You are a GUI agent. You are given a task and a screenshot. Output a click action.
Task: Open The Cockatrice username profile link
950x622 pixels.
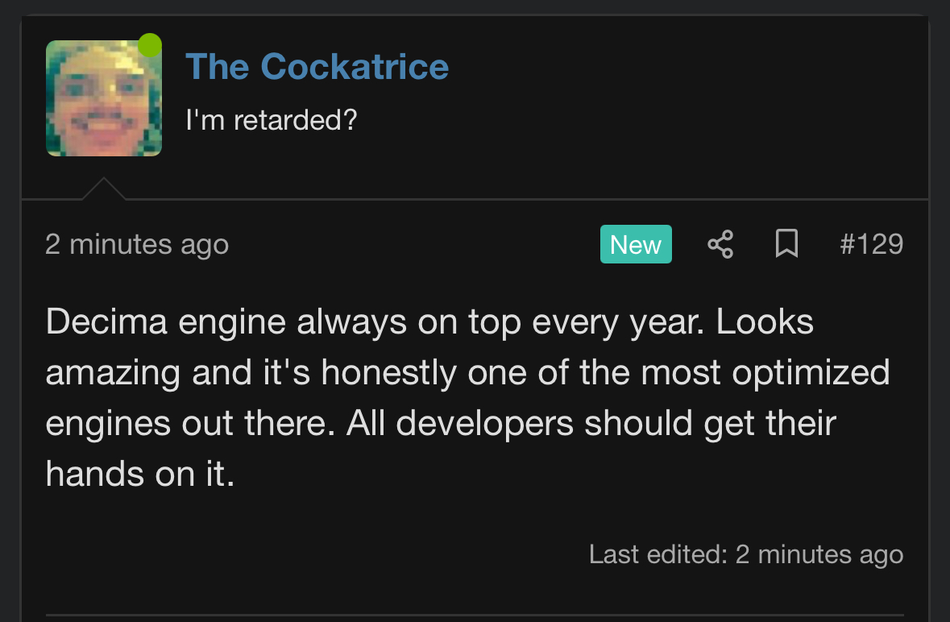point(317,66)
